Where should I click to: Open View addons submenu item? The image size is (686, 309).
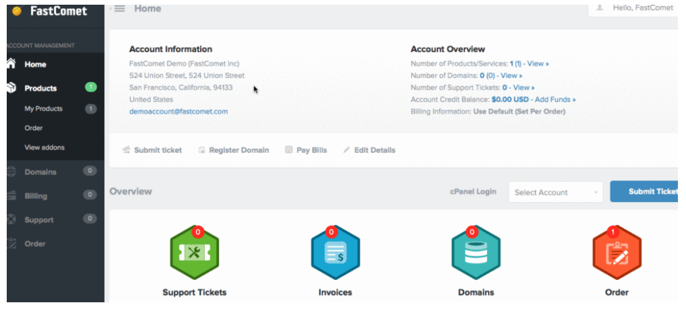[44, 147]
